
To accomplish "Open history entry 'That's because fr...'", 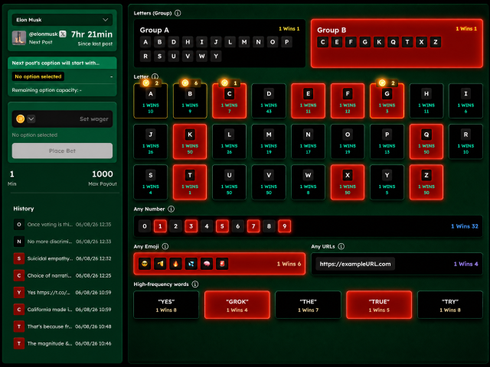I will (x=62, y=326).
